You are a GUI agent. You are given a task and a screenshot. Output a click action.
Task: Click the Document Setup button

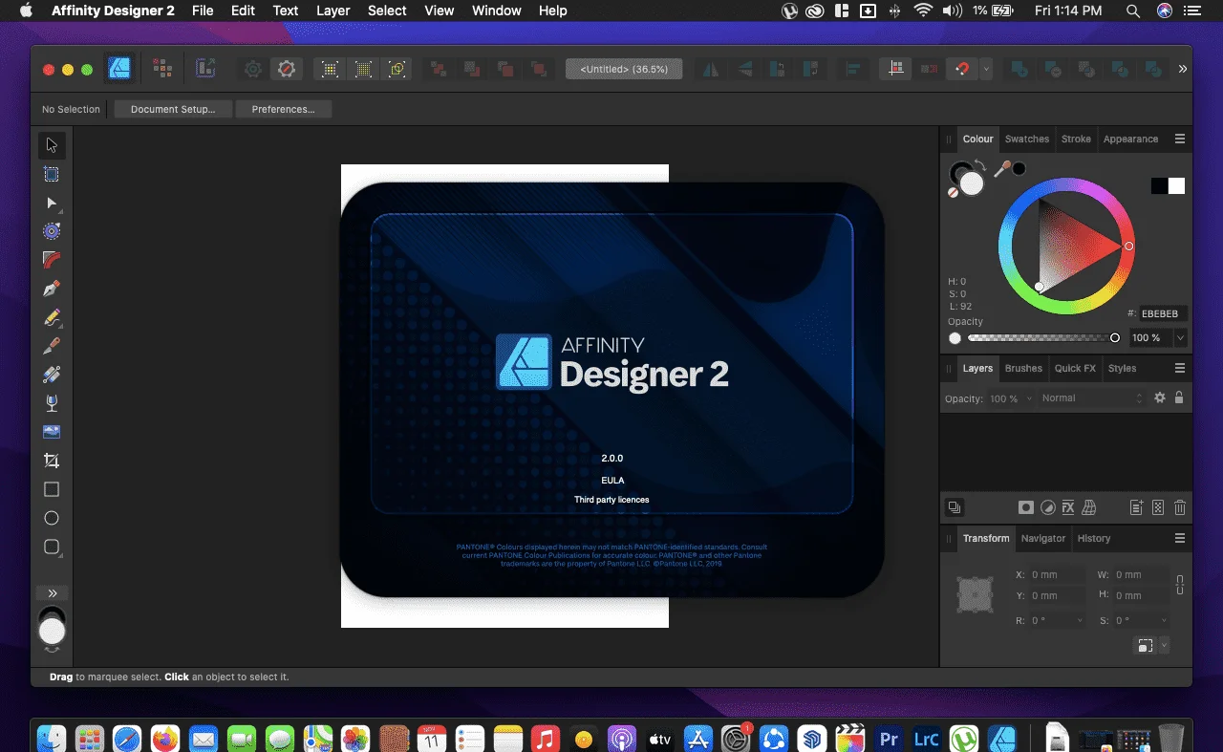click(x=173, y=109)
